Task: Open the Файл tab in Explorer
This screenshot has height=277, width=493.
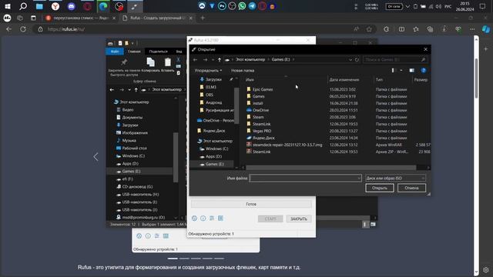Action: (x=115, y=52)
